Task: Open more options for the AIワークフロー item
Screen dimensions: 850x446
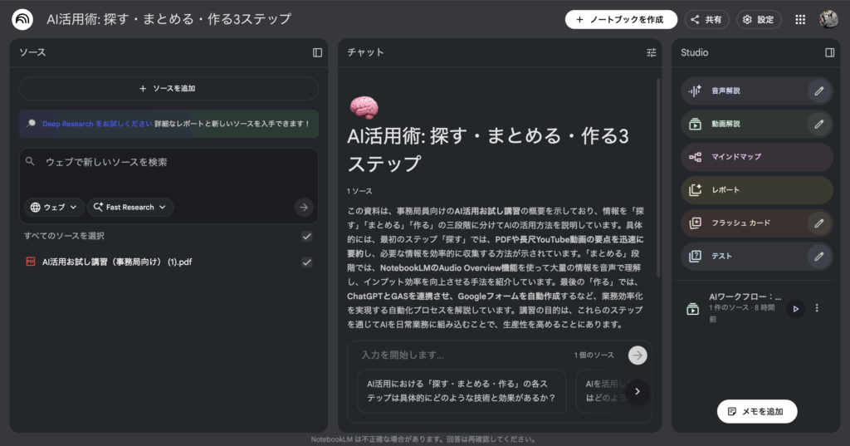Action: [817, 308]
